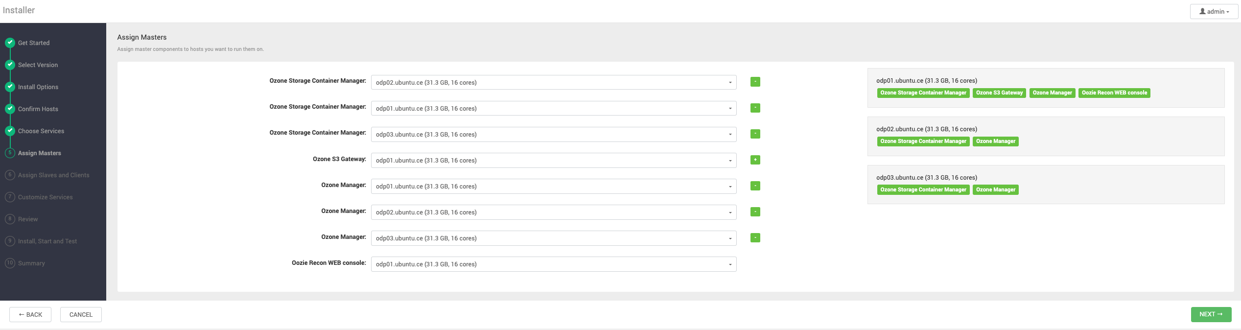The height and width of the screenshot is (330, 1241).
Task: Select the Customize Services step
Action: click(46, 197)
